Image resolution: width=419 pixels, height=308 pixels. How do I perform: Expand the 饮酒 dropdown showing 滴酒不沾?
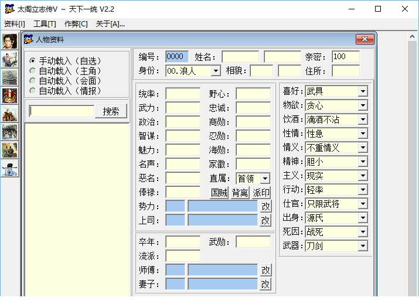pyautogui.click(x=363, y=119)
